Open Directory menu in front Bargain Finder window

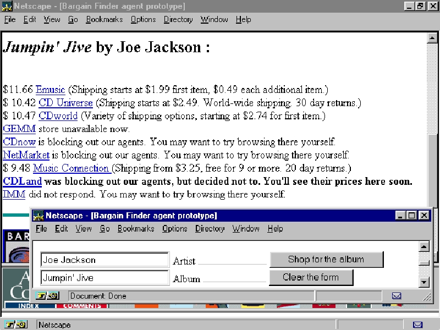(x=210, y=229)
